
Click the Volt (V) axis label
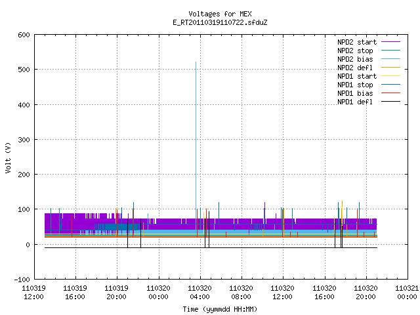click(8, 157)
